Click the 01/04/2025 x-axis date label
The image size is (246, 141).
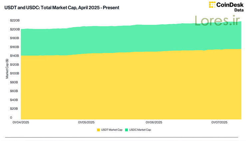(x=21, y=122)
